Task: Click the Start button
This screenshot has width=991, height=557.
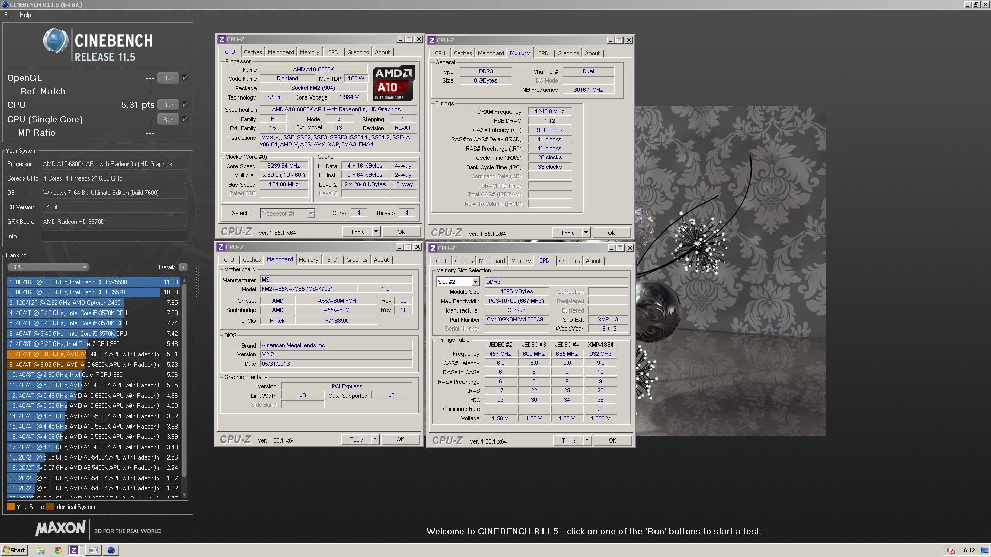Action: click(14, 550)
